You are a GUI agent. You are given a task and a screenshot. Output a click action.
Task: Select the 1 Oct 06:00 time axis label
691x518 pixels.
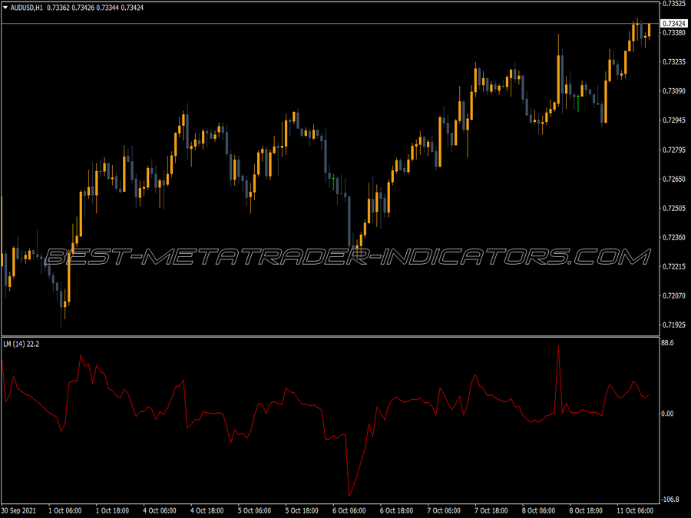pyautogui.click(x=64, y=510)
